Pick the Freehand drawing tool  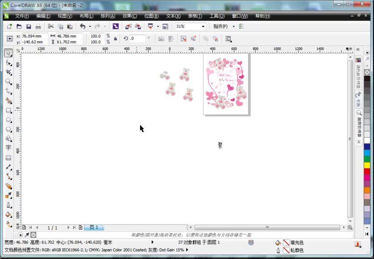[x=8, y=91]
